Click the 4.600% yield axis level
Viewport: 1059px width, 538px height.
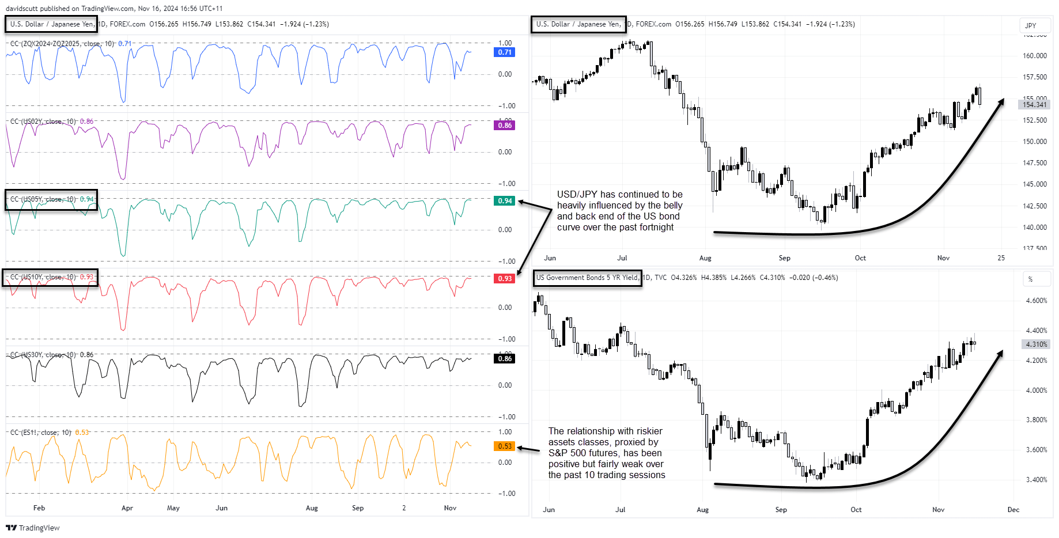tap(1037, 301)
